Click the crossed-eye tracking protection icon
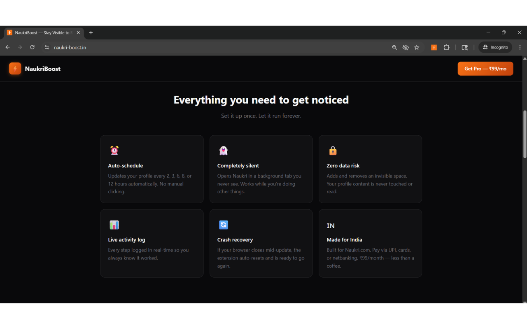This screenshot has width=527, height=329. [x=406, y=47]
